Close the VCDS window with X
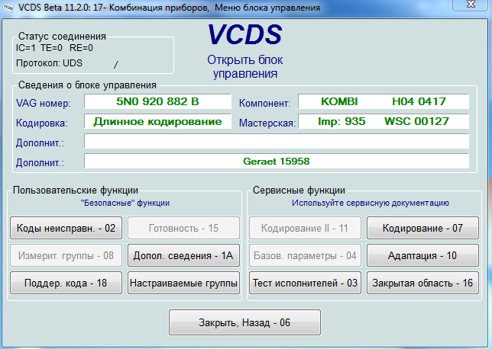Screen dimensions: 492x349 click(471, 5)
